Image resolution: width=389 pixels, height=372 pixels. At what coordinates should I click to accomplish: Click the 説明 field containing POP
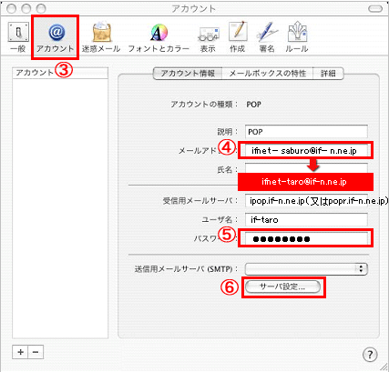tap(306, 132)
